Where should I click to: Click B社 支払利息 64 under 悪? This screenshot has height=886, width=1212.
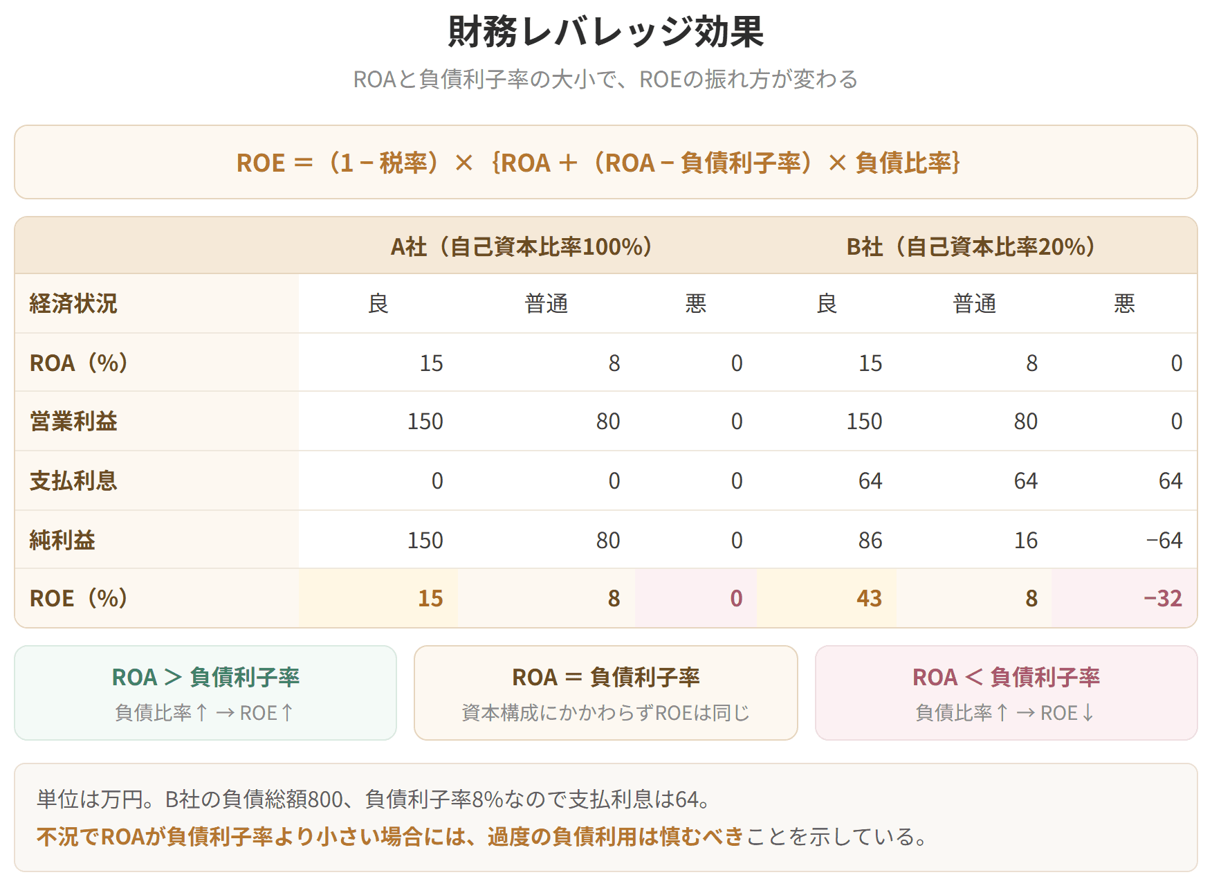pyautogui.click(x=1170, y=480)
